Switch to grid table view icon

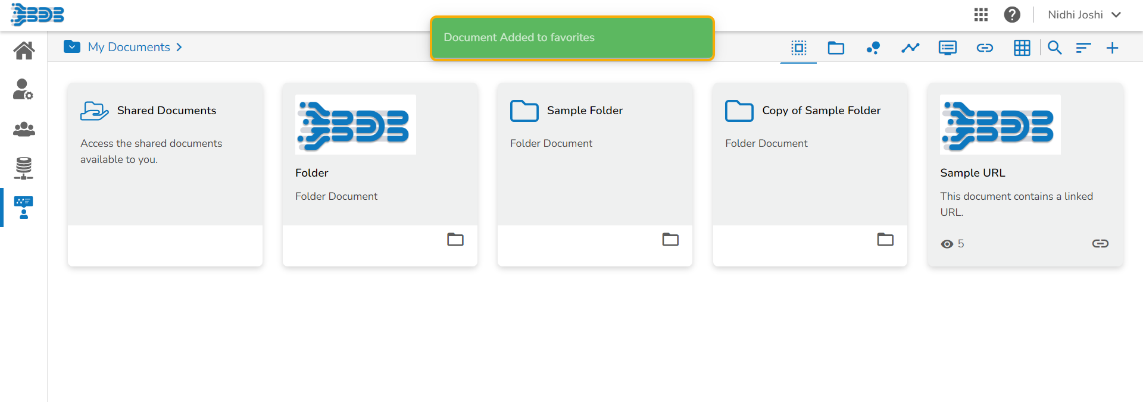point(1022,48)
